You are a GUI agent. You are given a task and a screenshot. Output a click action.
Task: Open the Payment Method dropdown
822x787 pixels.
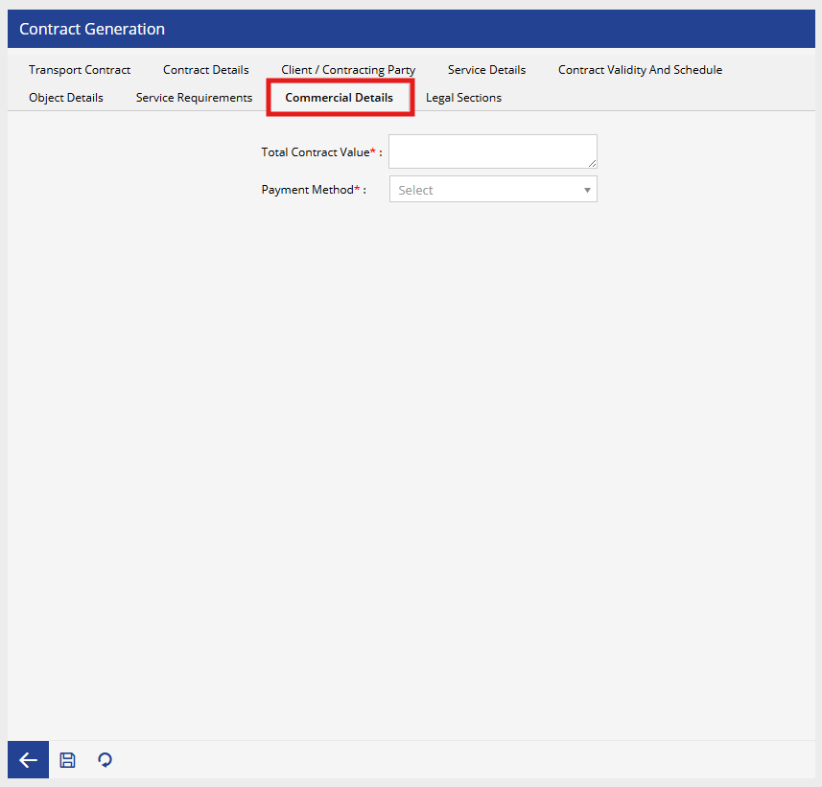[x=493, y=189]
